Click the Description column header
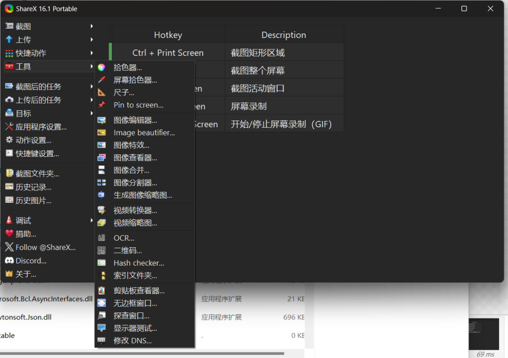508x358 pixels. pyautogui.click(x=284, y=35)
